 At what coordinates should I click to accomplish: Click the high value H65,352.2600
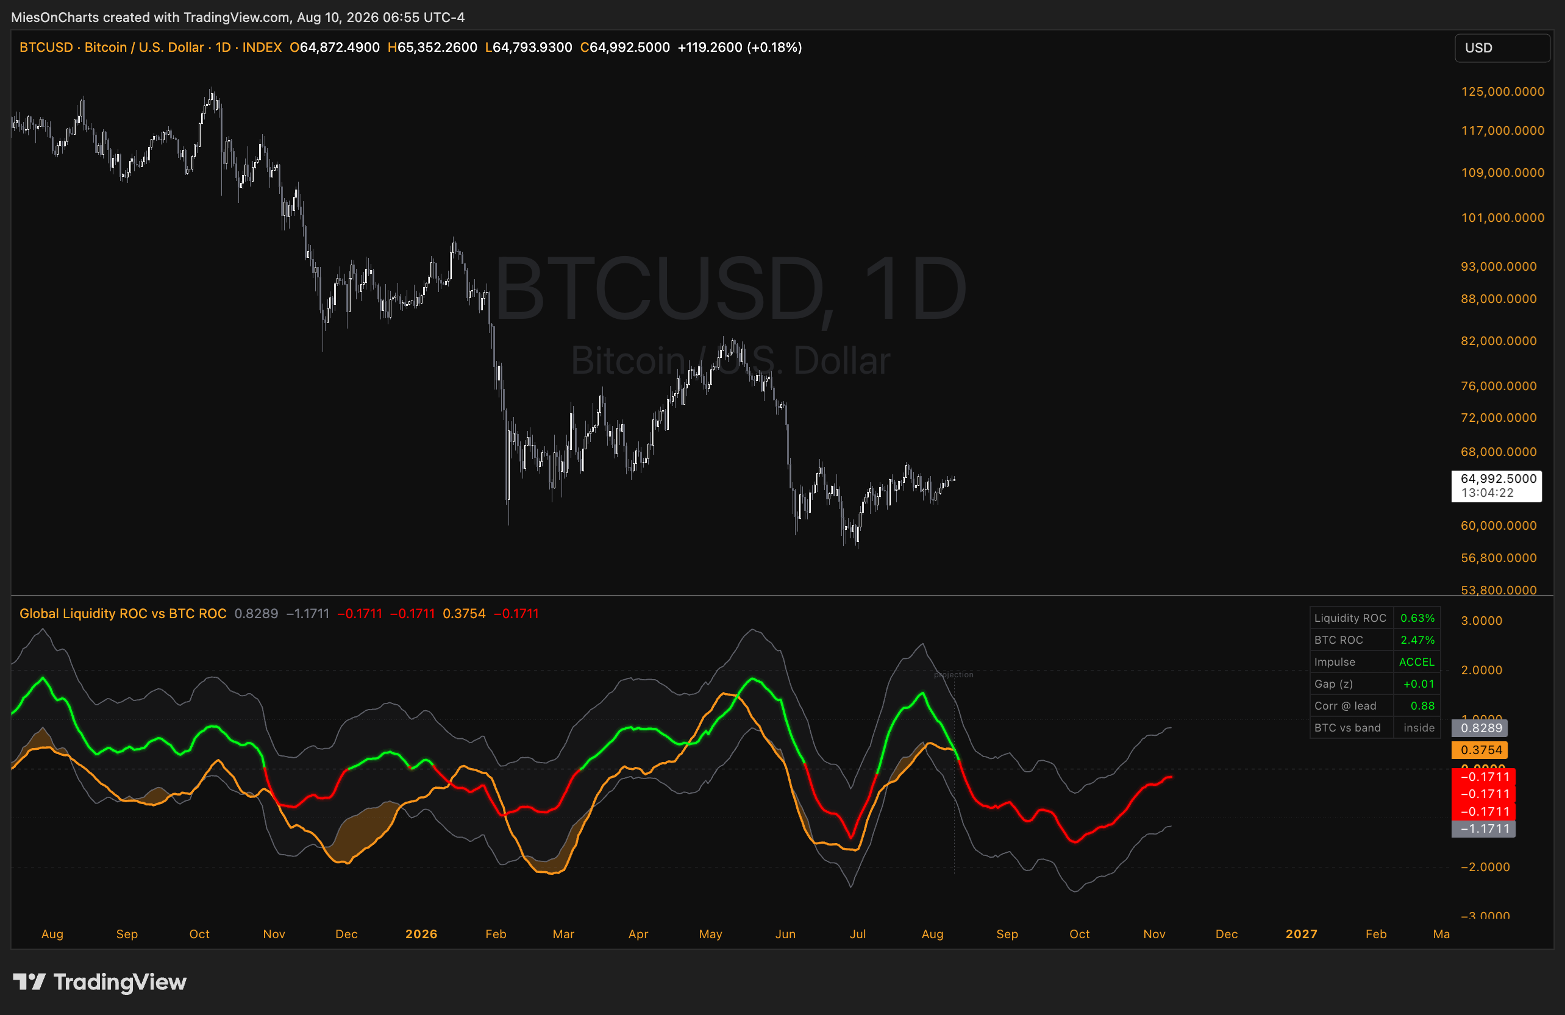click(432, 48)
